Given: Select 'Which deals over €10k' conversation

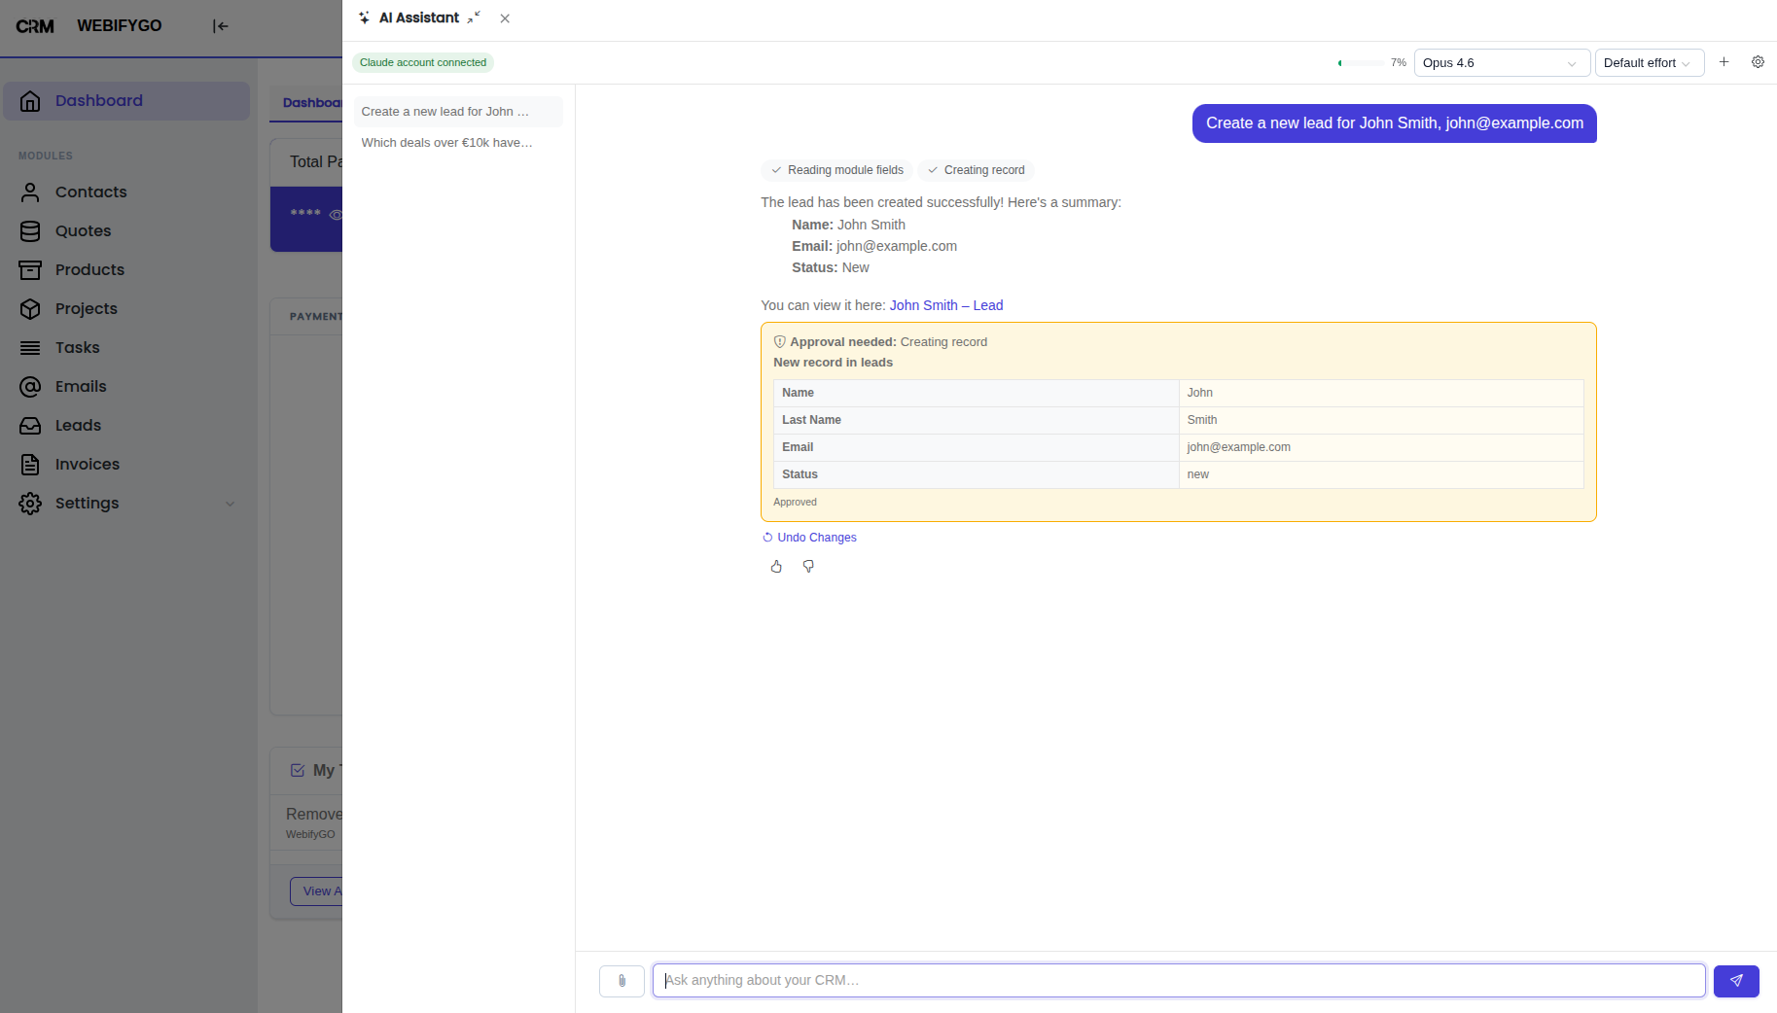Looking at the screenshot, I should tap(458, 143).
